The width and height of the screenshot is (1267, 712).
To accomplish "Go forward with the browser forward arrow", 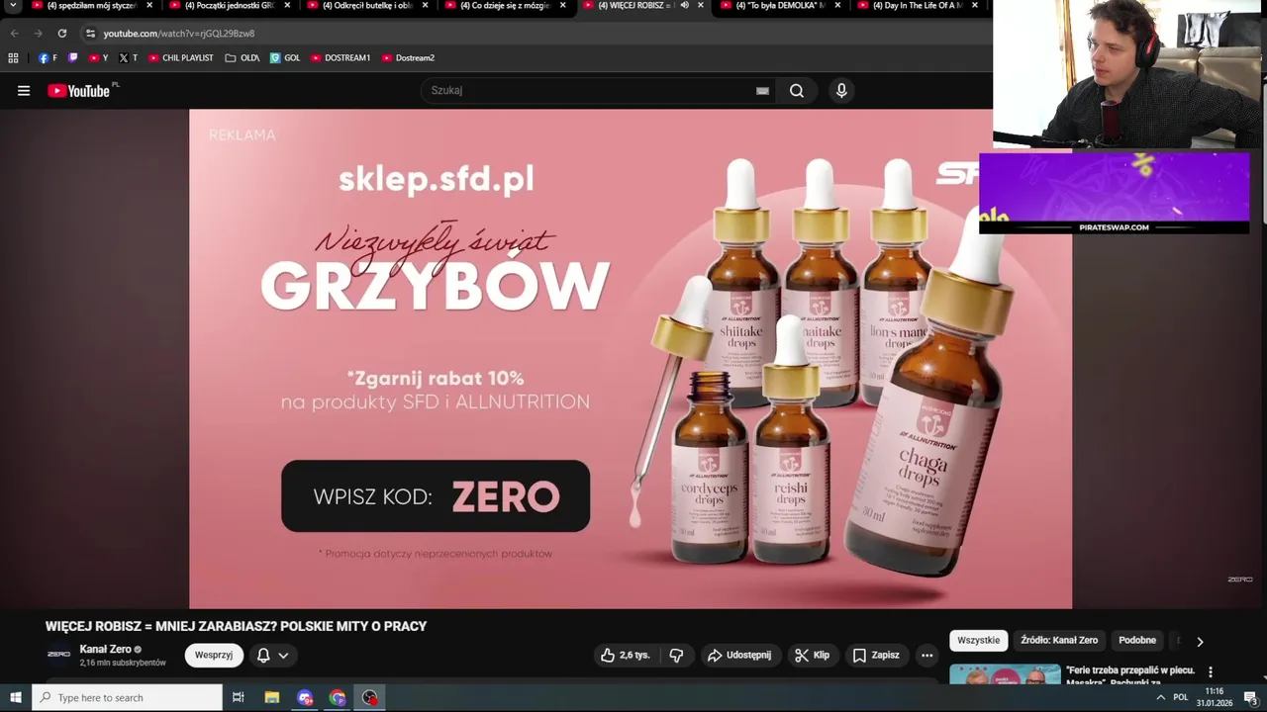I will (38, 34).
